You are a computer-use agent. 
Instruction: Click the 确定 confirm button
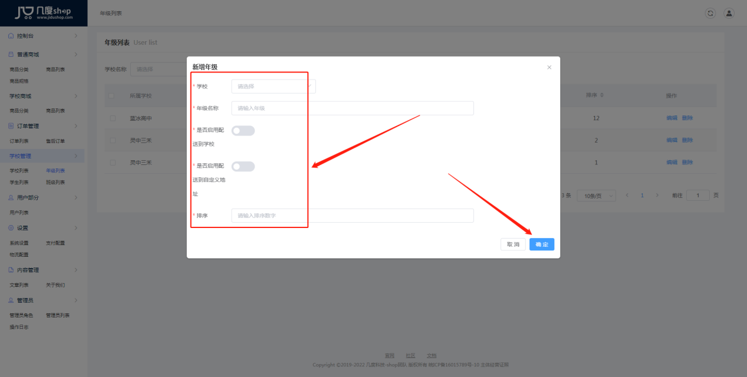[541, 244]
